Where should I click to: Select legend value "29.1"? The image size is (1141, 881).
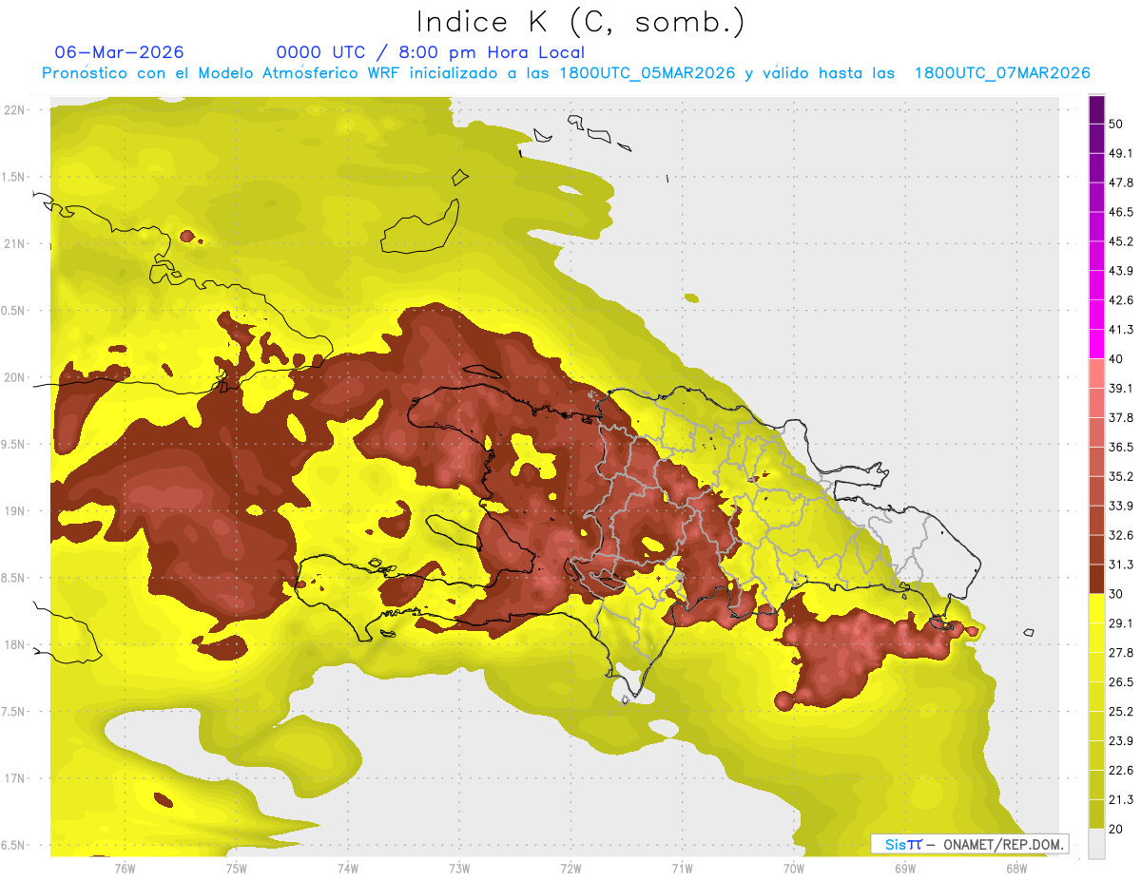pos(1121,623)
